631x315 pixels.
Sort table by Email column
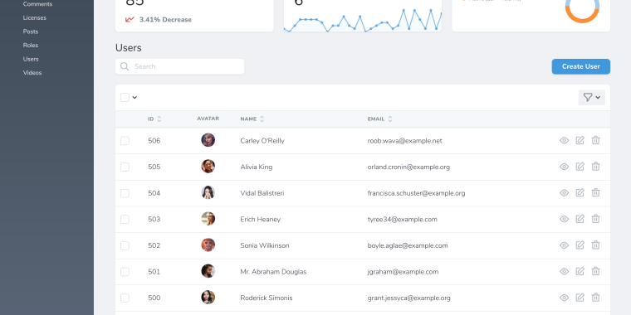pyautogui.click(x=380, y=119)
